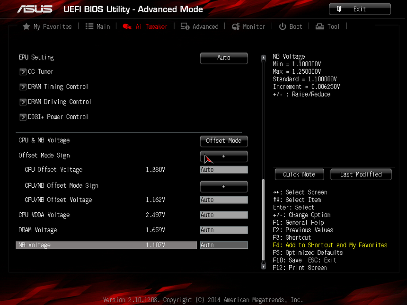Click the NB Voltage Auto field

tap(224, 245)
